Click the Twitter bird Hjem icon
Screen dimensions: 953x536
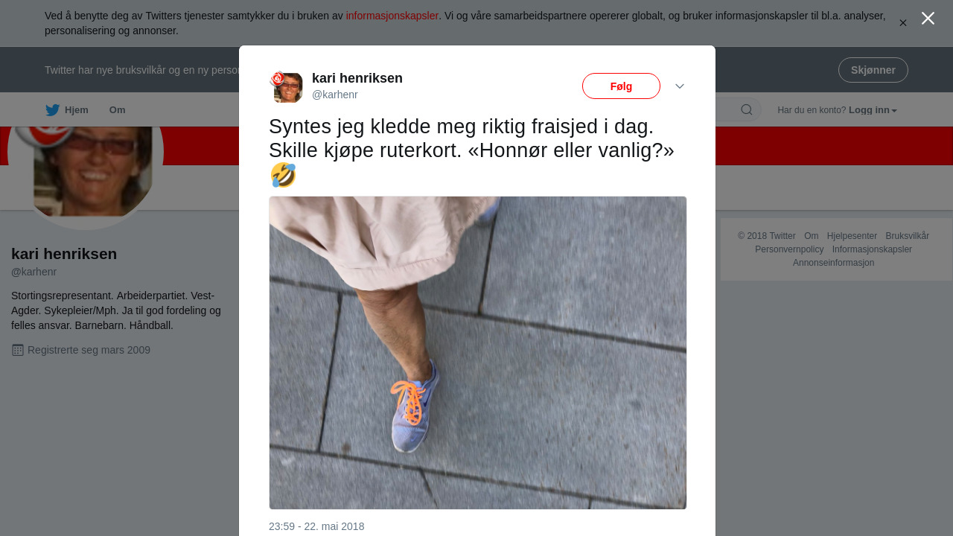click(52, 110)
